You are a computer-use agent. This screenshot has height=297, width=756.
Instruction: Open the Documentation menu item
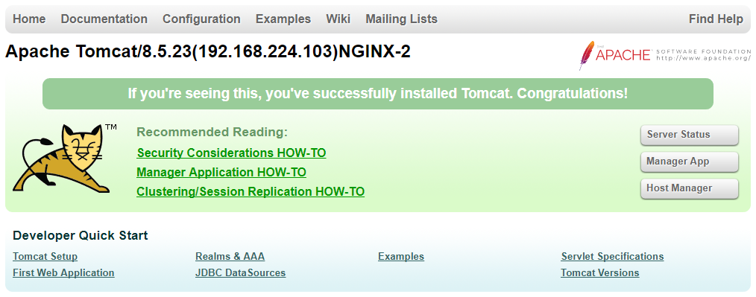coord(104,19)
